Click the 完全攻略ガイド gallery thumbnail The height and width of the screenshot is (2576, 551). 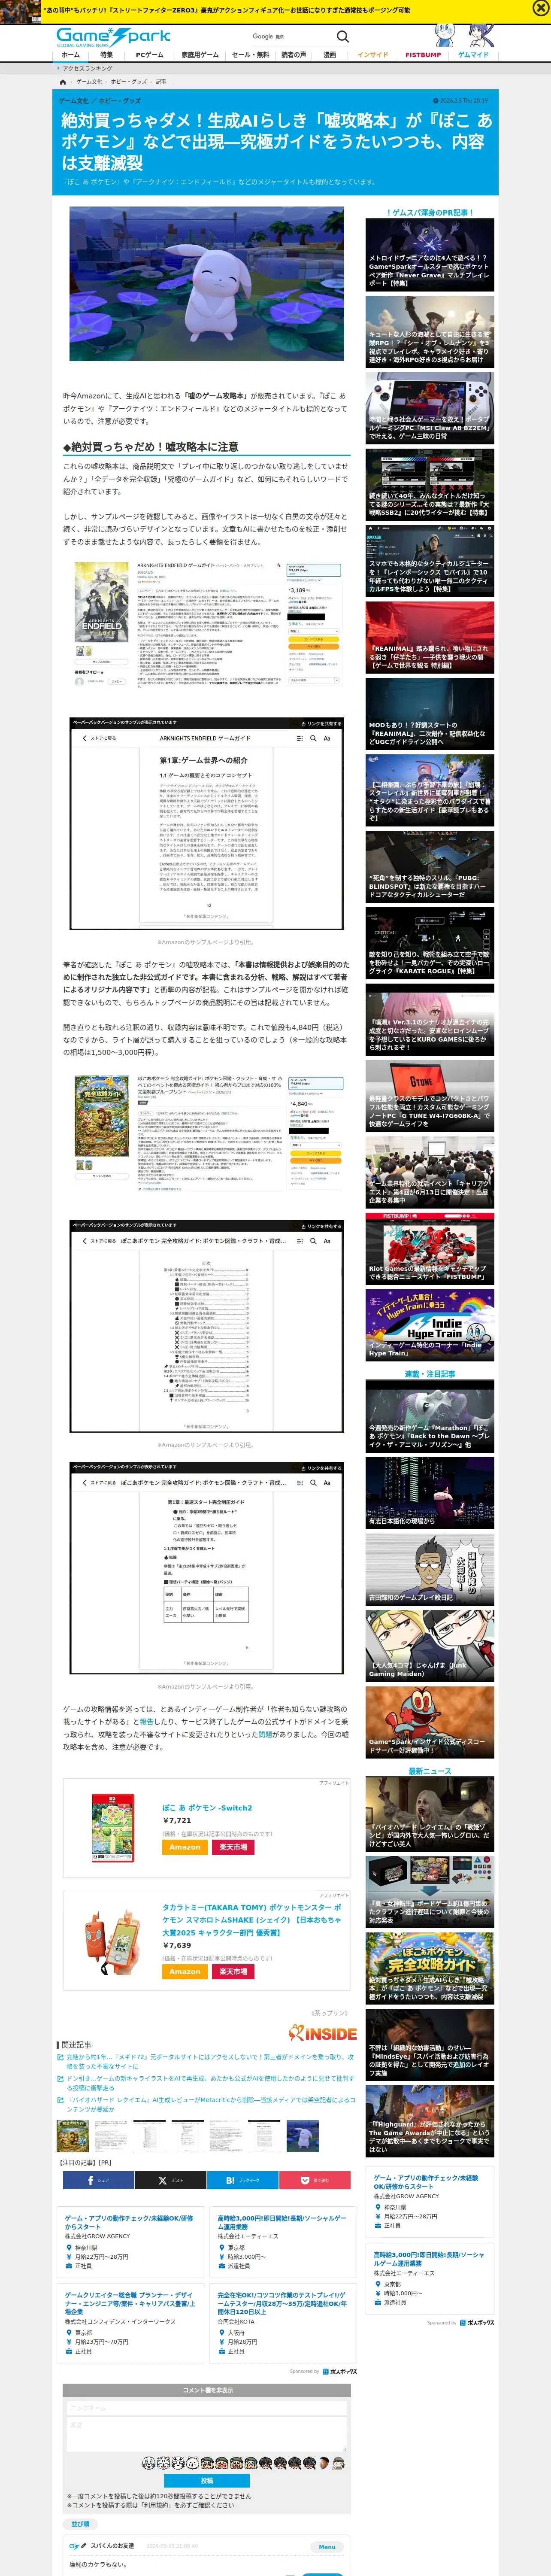[73, 2136]
